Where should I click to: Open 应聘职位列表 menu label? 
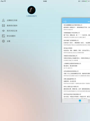(x=12, y=20)
